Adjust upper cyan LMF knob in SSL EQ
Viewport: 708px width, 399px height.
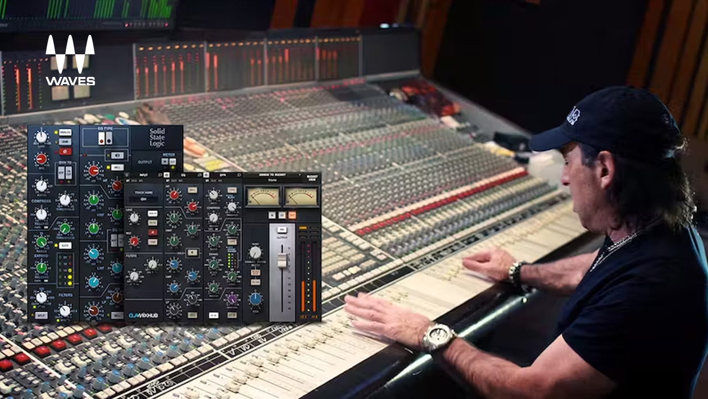93,254
